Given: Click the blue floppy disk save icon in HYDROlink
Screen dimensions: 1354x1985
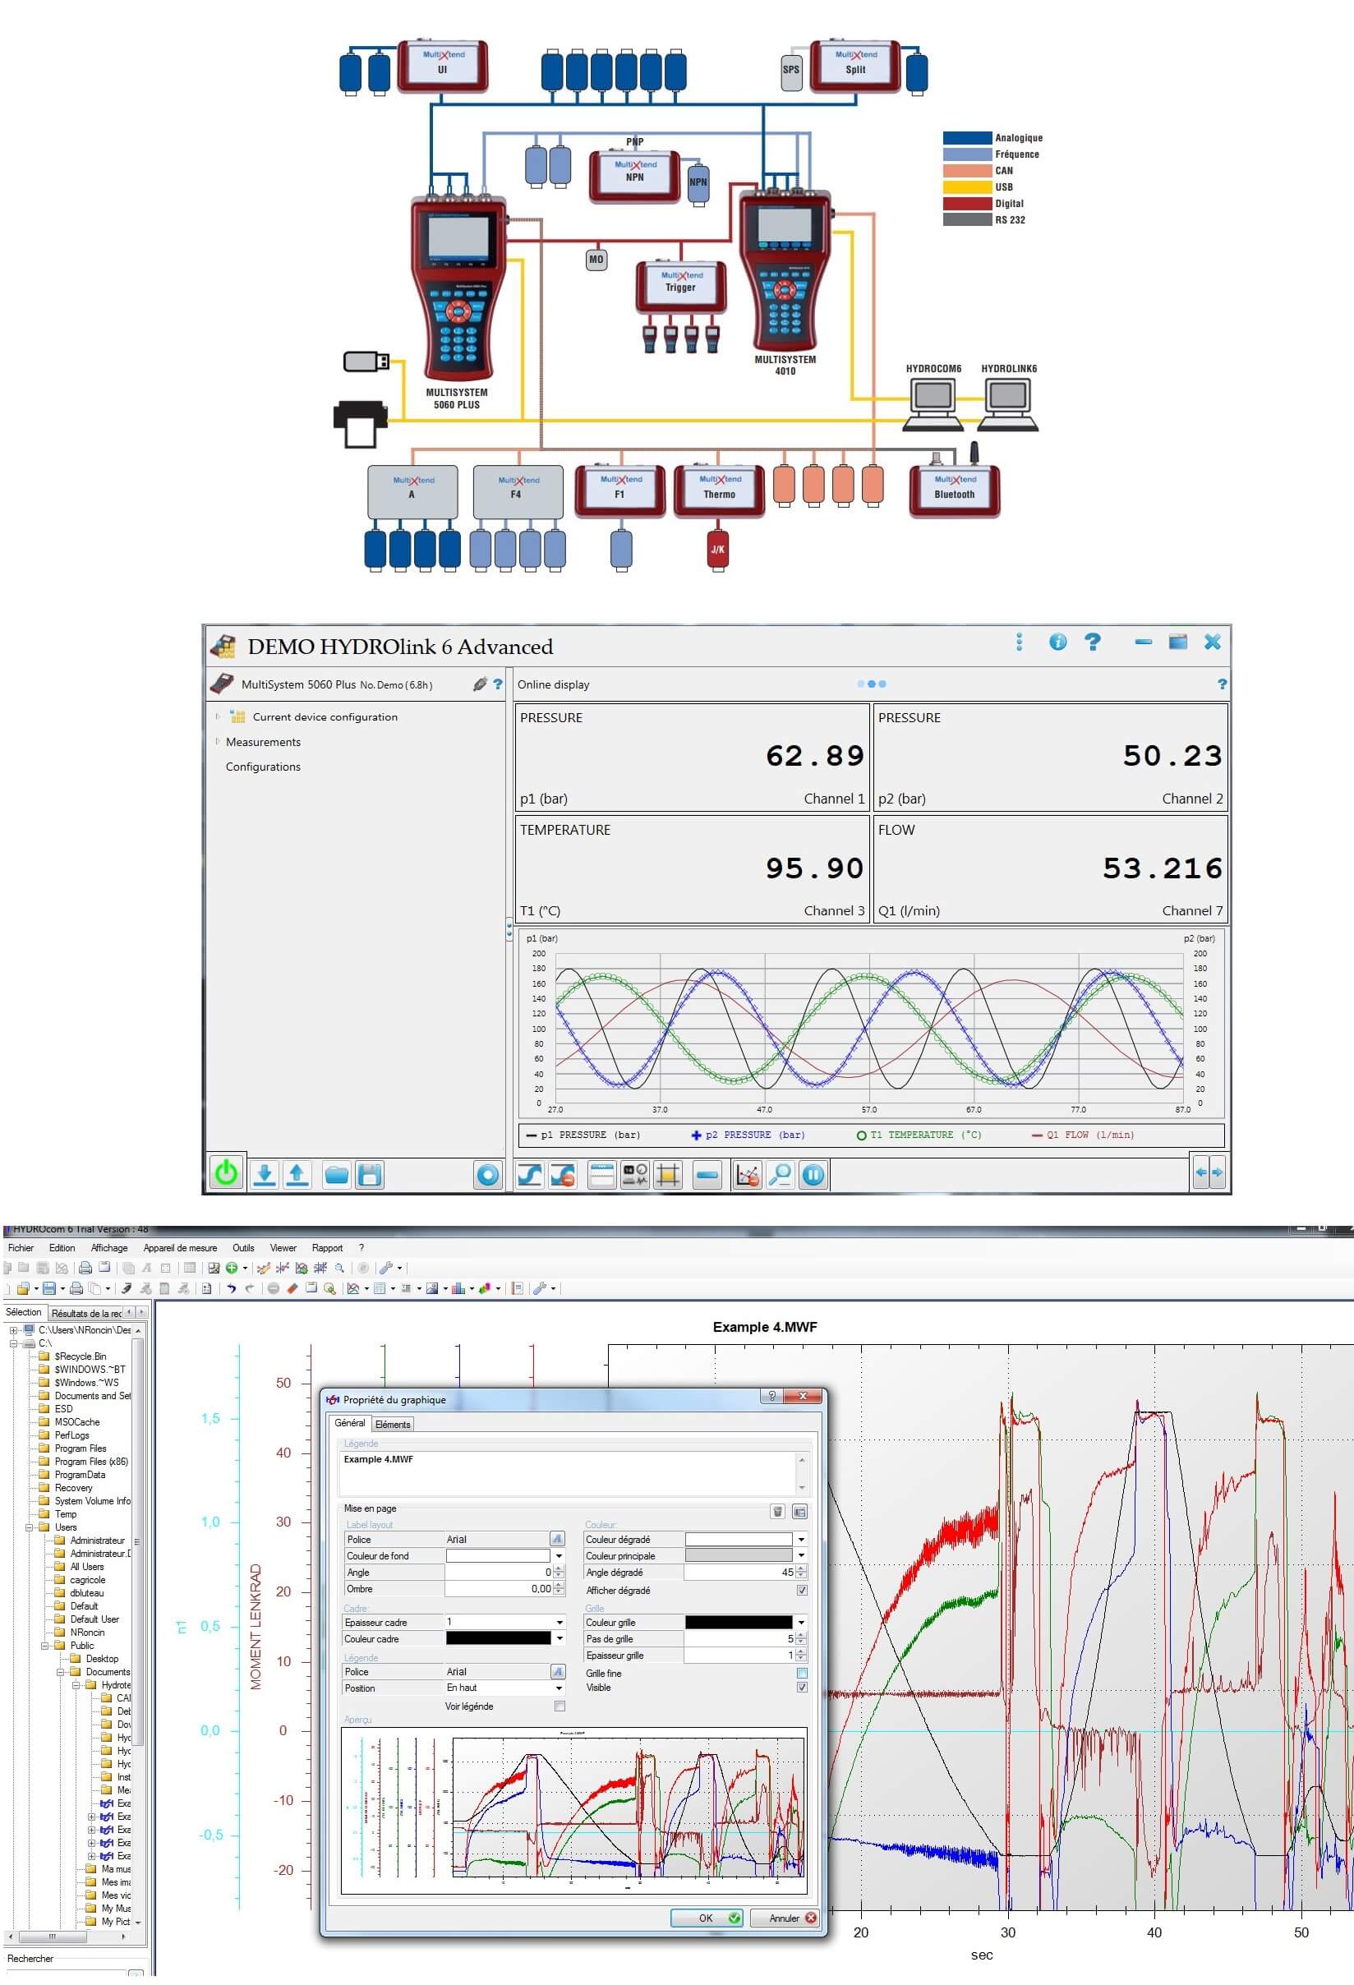Looking at the screenshot, I should (369, 1174).
